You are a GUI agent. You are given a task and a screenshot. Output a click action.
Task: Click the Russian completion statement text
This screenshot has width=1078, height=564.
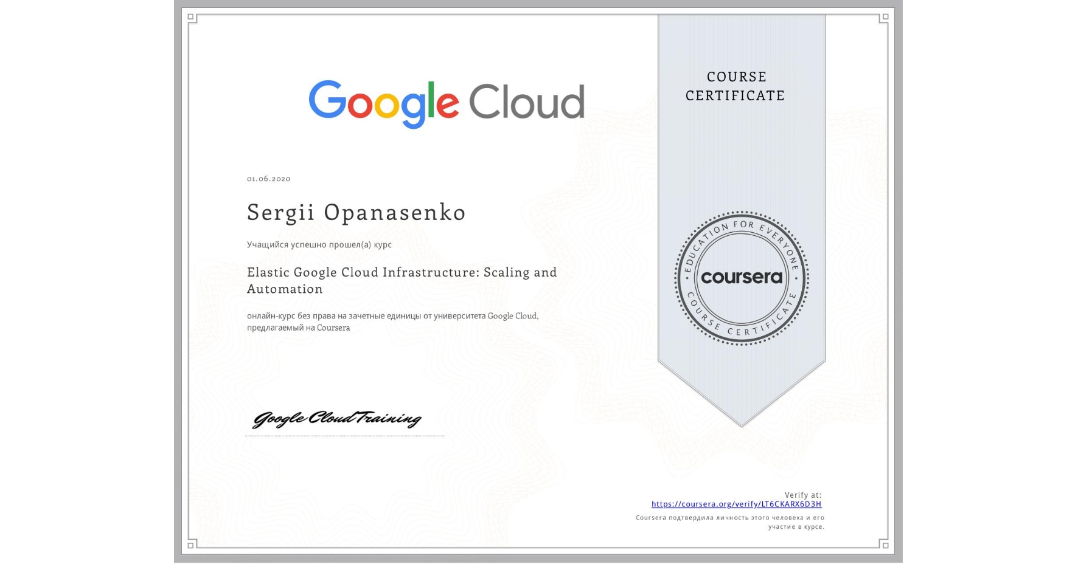(x=319, y=244)
